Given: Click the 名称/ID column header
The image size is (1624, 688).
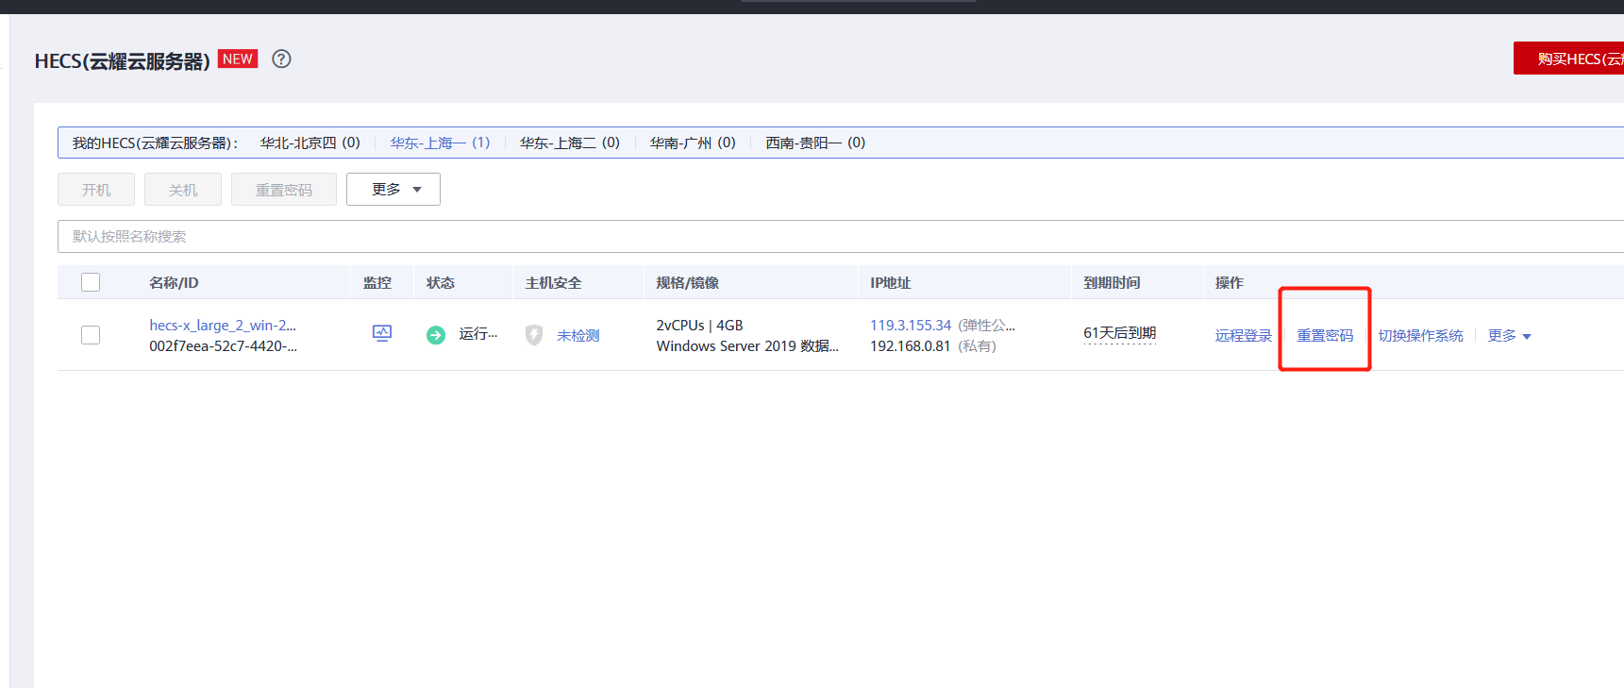Looking at the screenshot, I should (174, 282).
